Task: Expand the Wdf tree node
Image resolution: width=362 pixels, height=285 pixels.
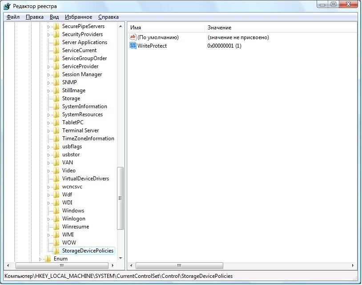Action: click(x=48, y=195)
